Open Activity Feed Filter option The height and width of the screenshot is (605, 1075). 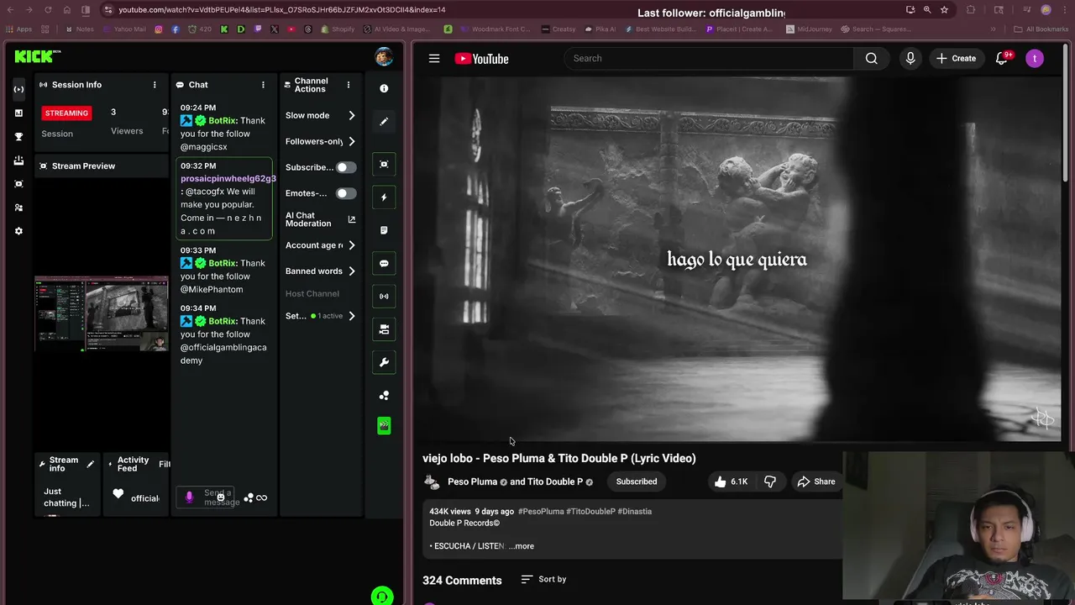click(x=164, y=464)
